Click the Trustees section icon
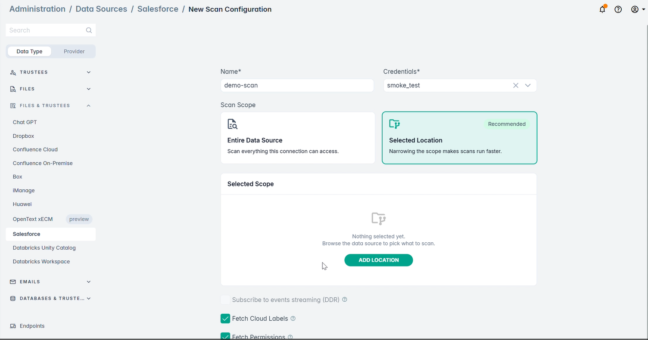Image resolution: width=648 pixels, height=340 pixels. tap(13, 72)
